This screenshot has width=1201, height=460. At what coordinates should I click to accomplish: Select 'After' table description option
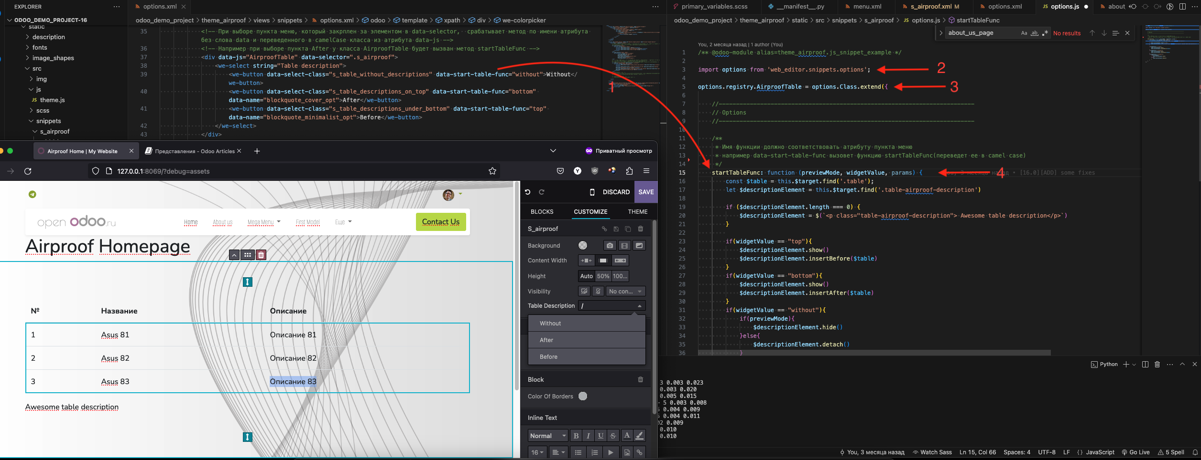587,340
